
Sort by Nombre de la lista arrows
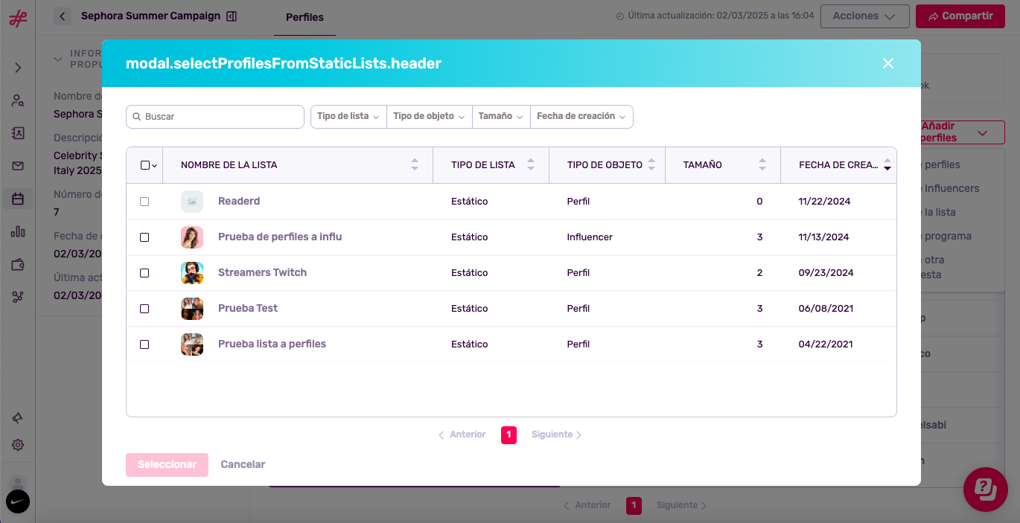pos(415,165)
